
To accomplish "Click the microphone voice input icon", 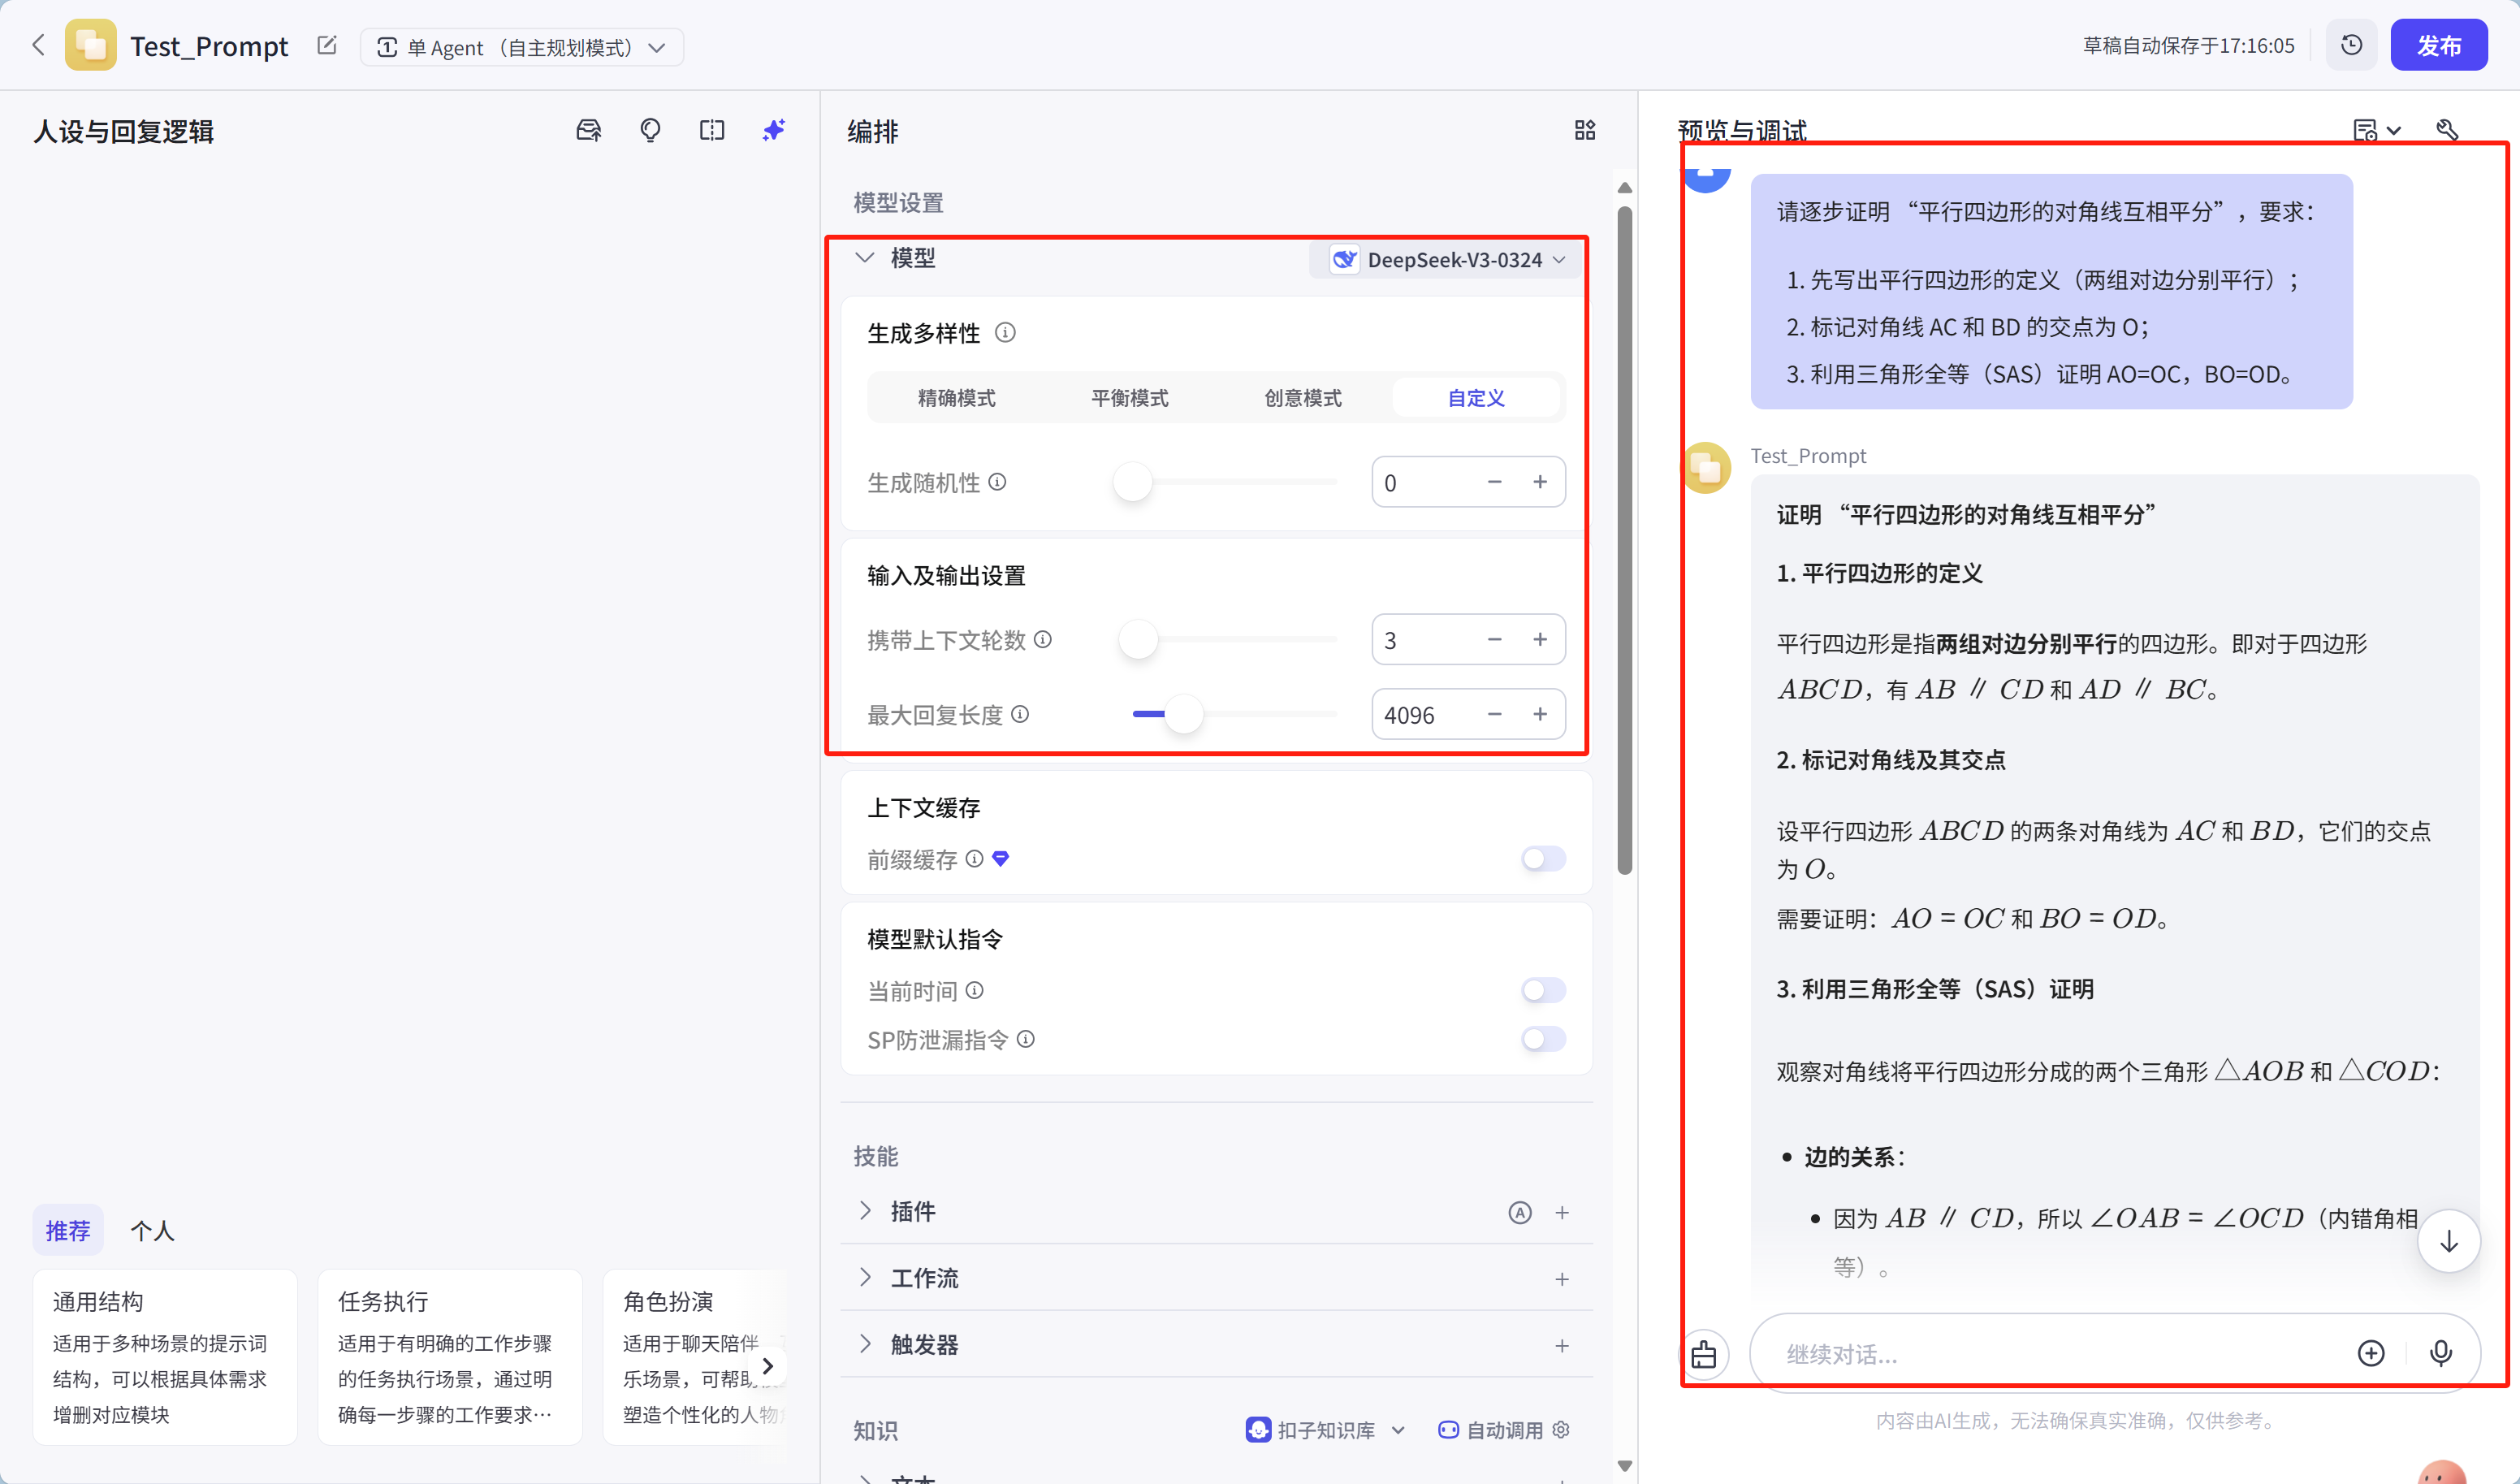I will (x=2440, y=1353).
